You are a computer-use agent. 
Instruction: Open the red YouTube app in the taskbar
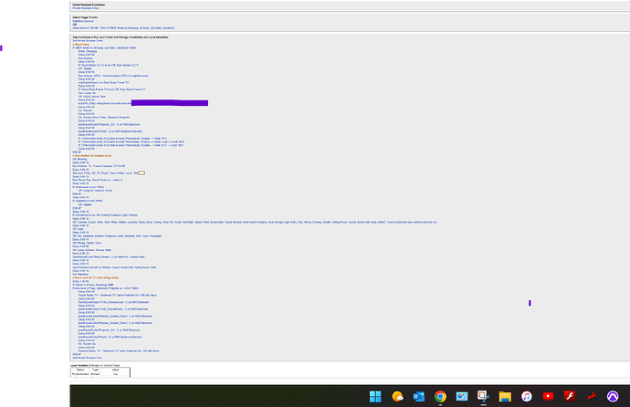coord(548,397)
